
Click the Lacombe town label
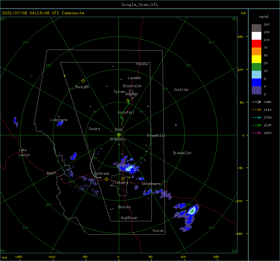click(134, 78)
